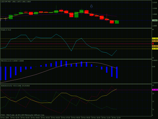Select the orange 55.0000 RSI level label
The image size is (158, 119).
[x=155, y=41]
